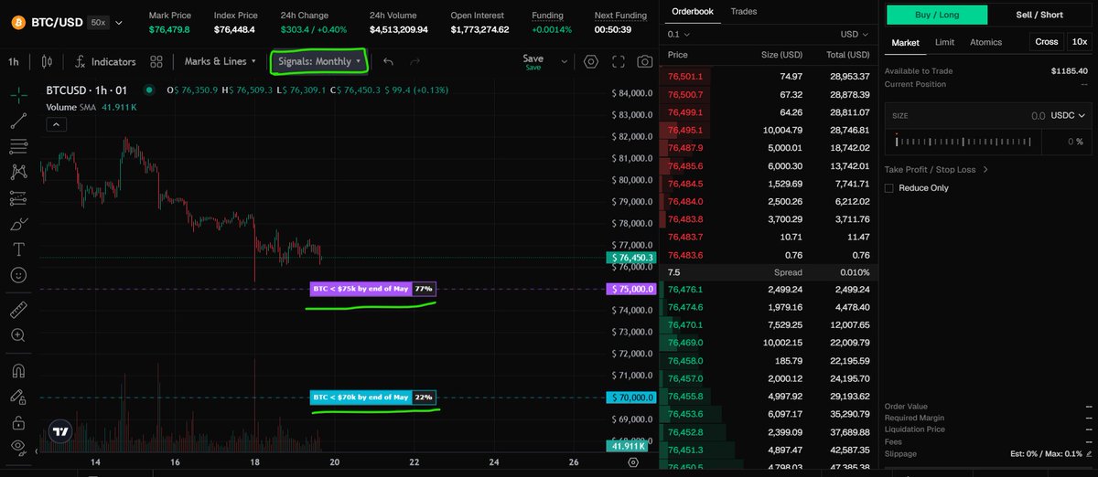Choose the Sell / Short side

click(x=1039, y=15)
